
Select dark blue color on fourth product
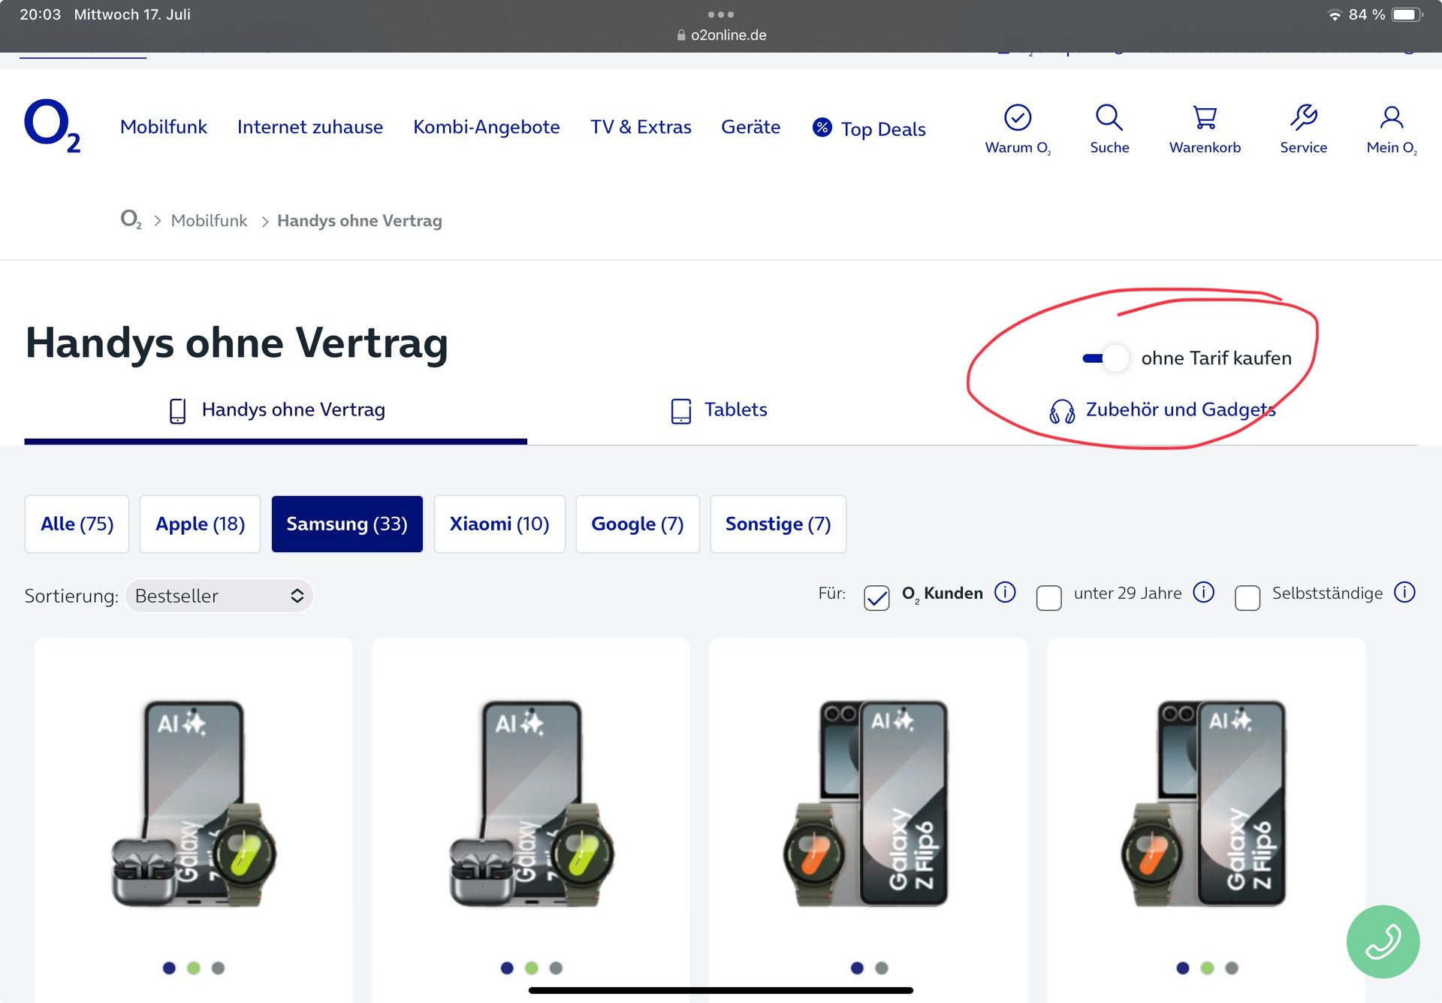1183,968
